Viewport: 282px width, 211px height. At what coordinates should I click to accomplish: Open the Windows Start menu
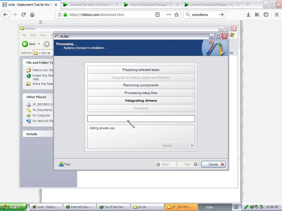pyautogui.click(x=13, y=207)
